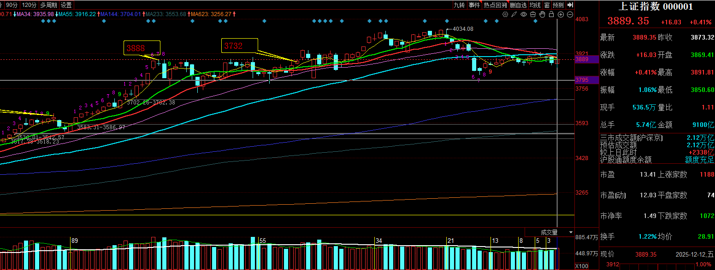Click the blue diamond event marker above 4034.08
Screen dimensions: 715x270
tap(447, 21)
